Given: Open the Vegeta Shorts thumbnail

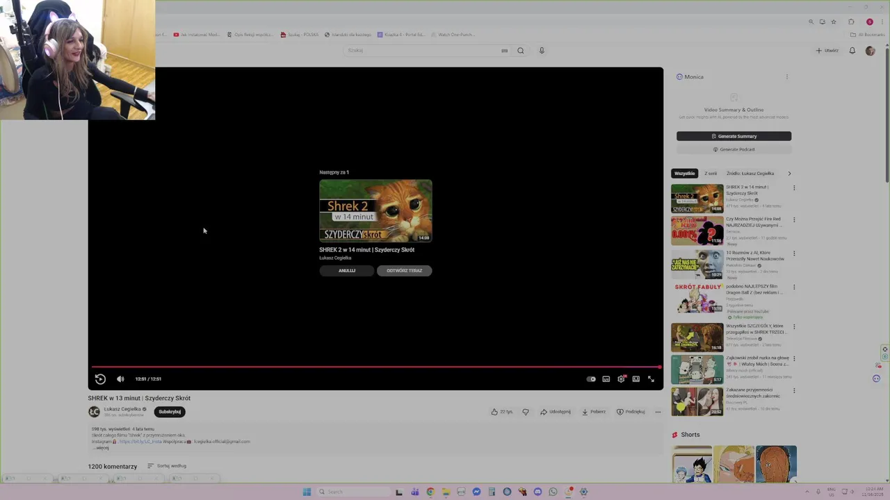Looking at the screenshot, I should (692, 464).
